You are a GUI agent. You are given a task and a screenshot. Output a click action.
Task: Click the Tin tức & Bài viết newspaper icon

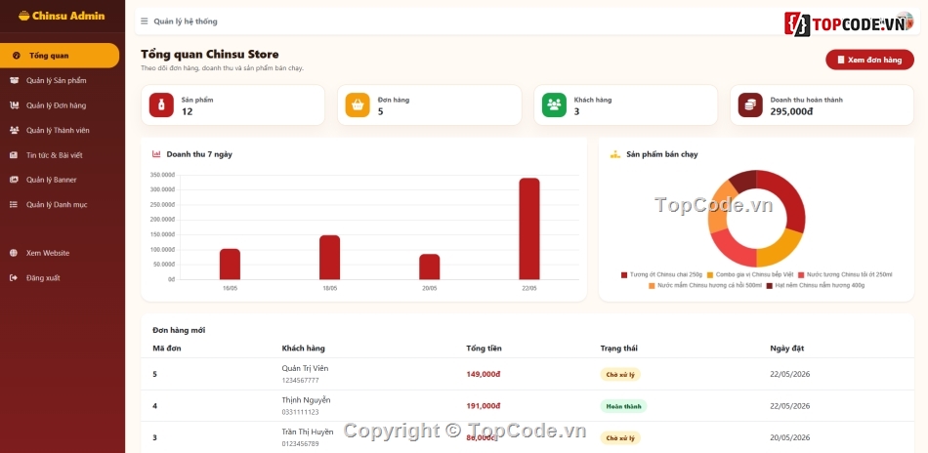coord(14,155)
